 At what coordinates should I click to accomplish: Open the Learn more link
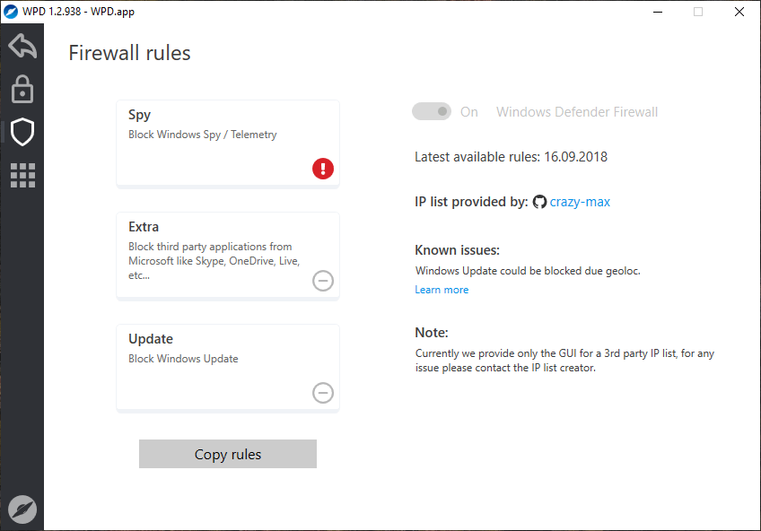pyautogui.click(x=442, y=290)
